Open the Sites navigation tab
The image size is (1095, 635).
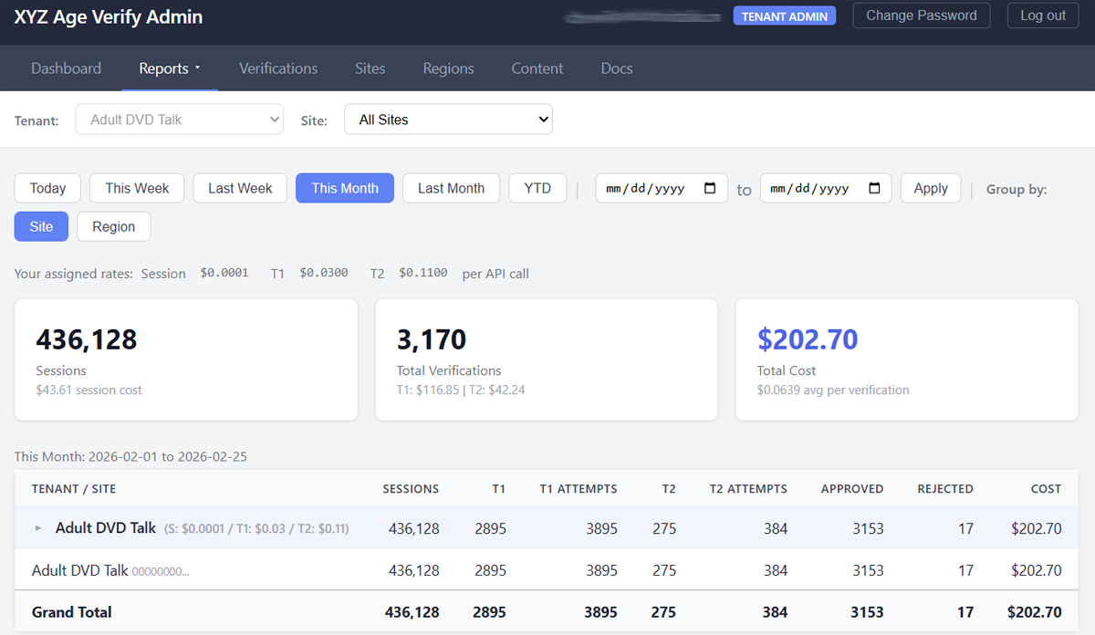(x=370, y=68)
